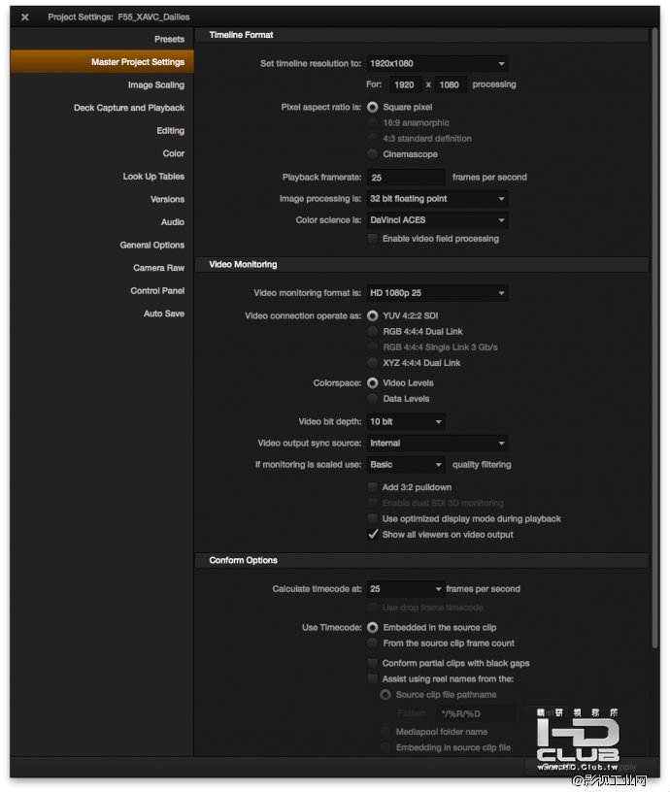
Task: Enable optimized display mode during playback
Action: (373, 518)
